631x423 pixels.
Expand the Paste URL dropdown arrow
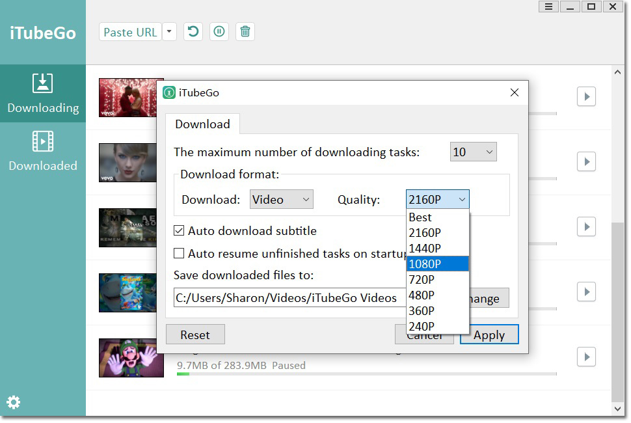(x=169, y=32)
